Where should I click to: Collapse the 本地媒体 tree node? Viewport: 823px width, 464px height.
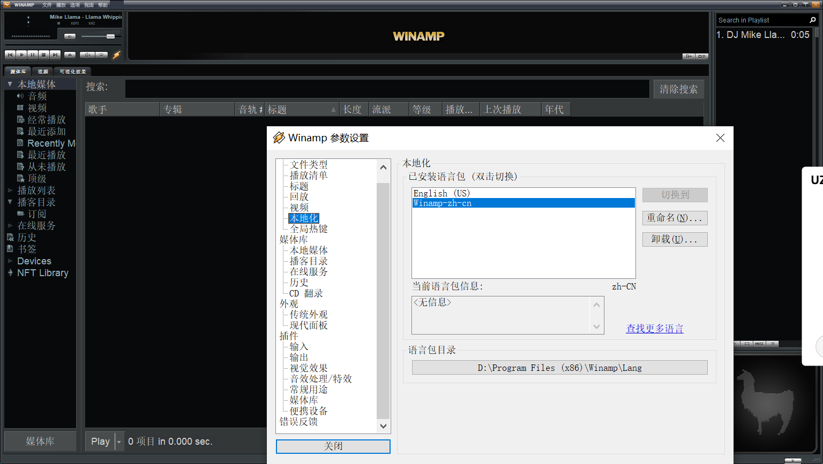click(x=10, y=84)
